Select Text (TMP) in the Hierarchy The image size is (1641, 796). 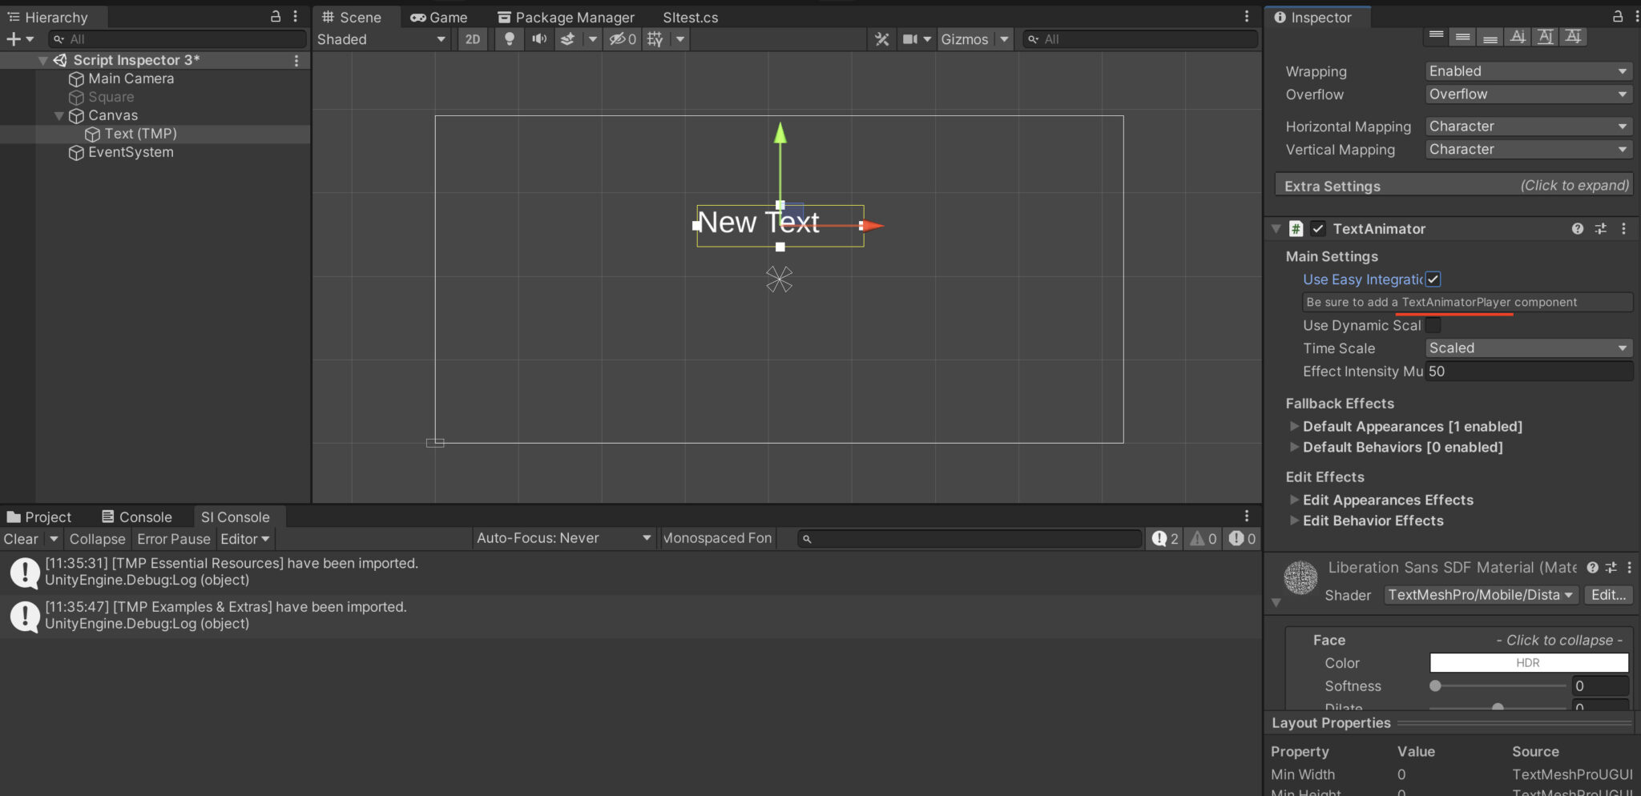(140, 134)
